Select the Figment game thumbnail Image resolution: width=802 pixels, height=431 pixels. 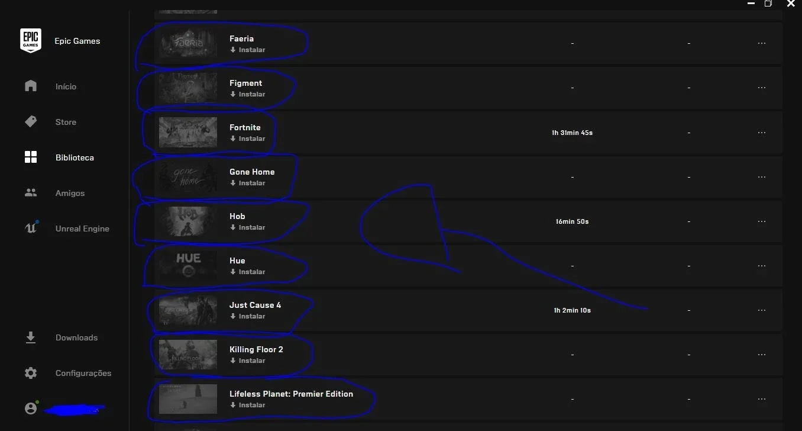point(188,88)
